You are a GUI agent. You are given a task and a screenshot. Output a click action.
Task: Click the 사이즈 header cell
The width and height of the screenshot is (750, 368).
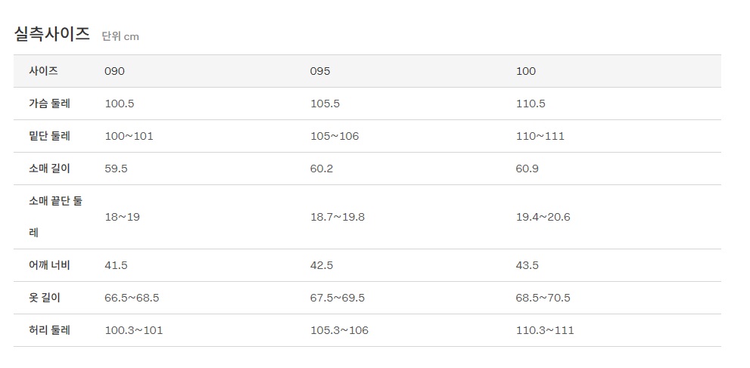[44, 71]
